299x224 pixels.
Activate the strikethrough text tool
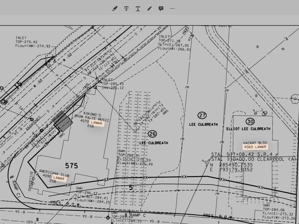click(126, 8)
